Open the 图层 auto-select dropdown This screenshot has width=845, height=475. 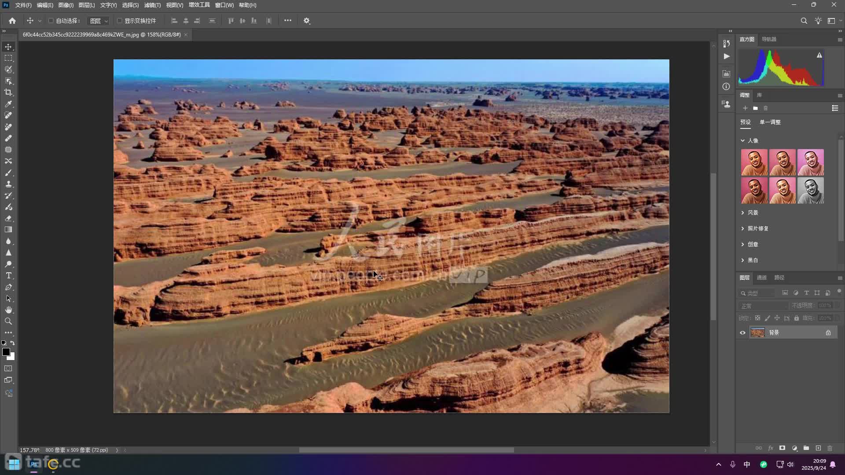(98, 21)
